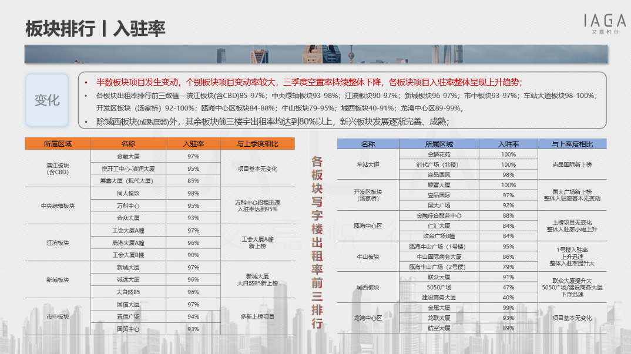This screenshot has width=631, height=354.
Task: Click the 工会大厦B幢 cell
Action: [x=128, y=255]
